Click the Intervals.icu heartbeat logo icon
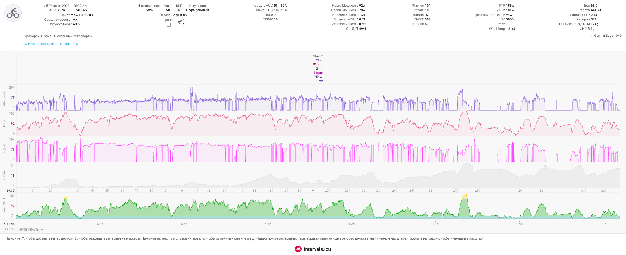Viewport: 626px width, 255px height. click(298, 249)
